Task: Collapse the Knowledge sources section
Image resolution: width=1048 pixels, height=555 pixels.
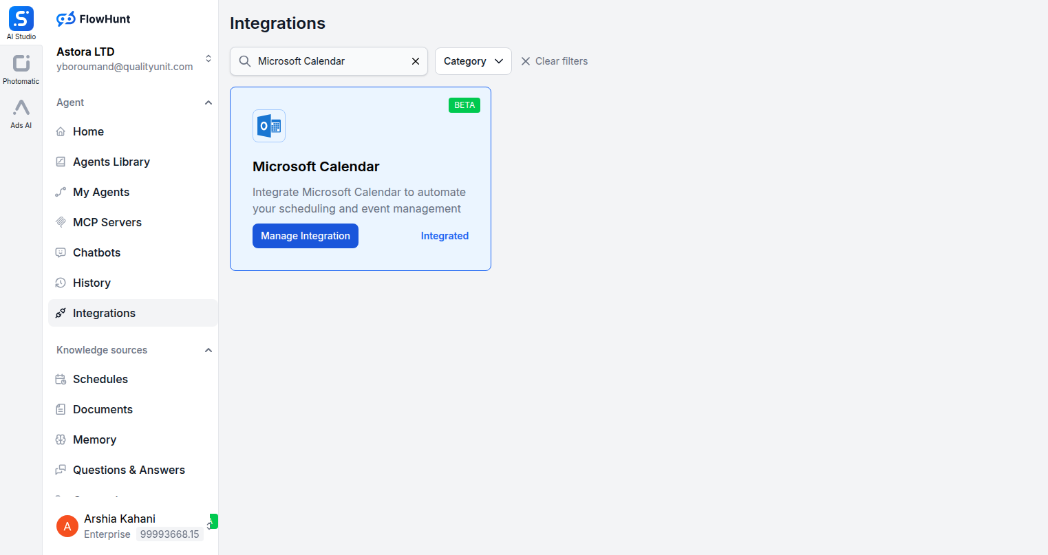Action: coord(208,349)
